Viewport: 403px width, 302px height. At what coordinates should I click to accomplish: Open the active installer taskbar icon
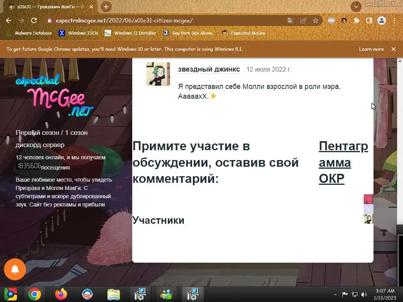pyautogui.click(x=193, y=294)
